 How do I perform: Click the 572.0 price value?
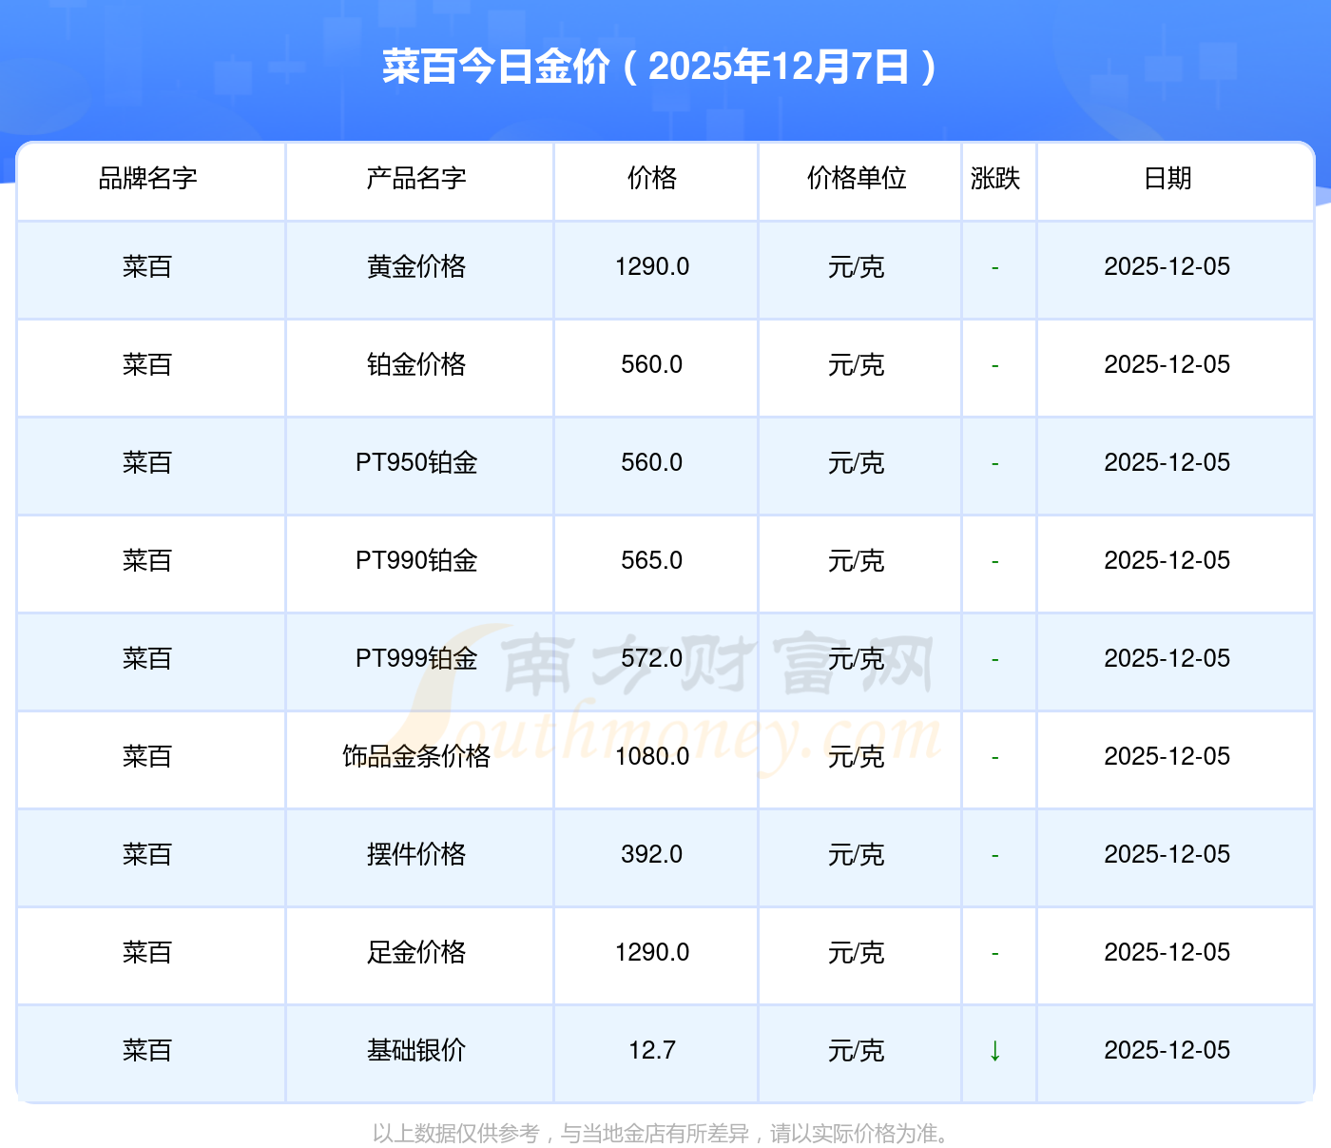(x=652, y=658)
